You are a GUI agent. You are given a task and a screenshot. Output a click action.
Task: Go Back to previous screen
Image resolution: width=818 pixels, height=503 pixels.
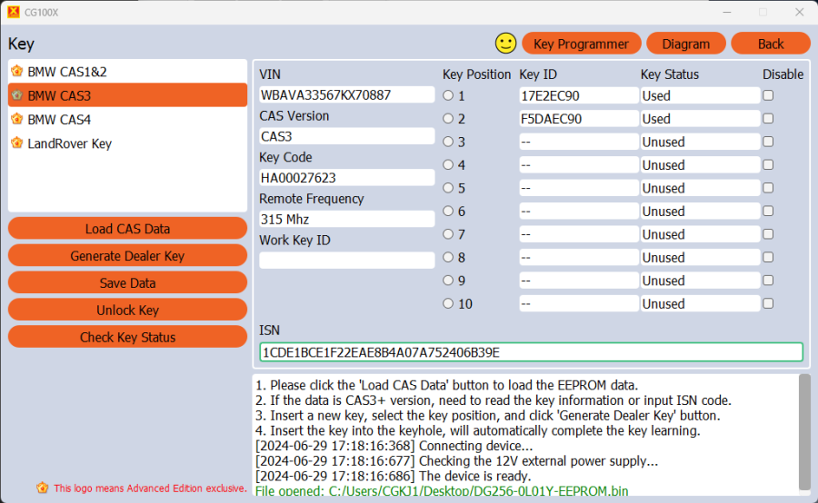pos(770,44)
